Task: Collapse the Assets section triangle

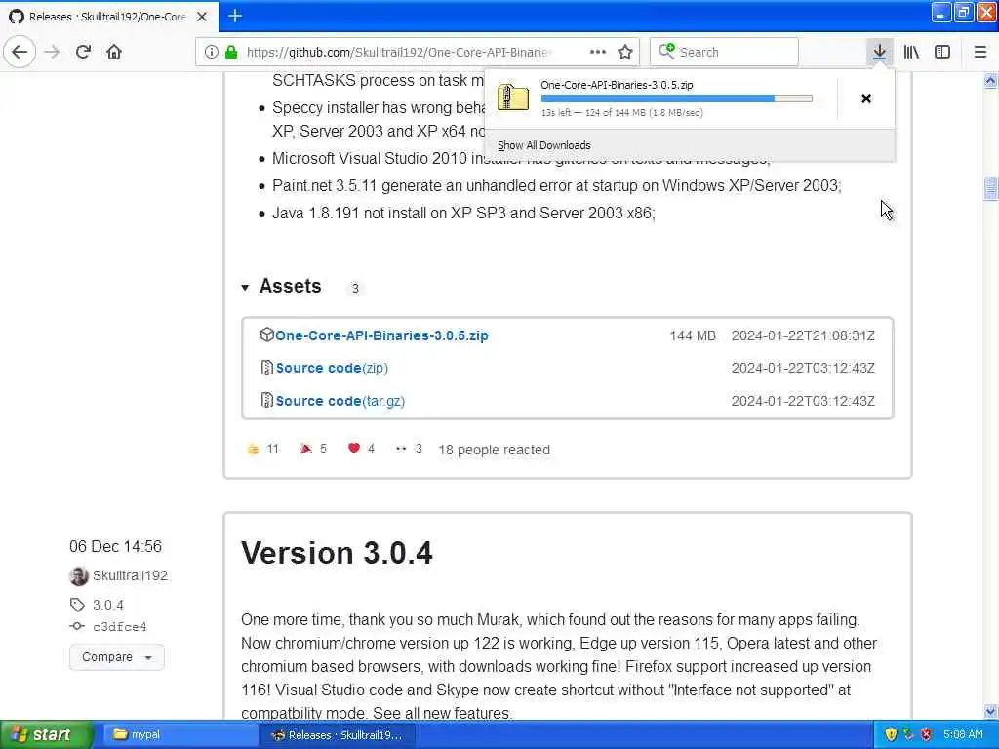Action: [245, 288]
